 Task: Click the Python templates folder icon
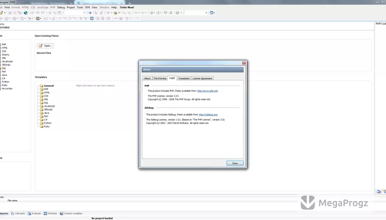pos(41,123)
